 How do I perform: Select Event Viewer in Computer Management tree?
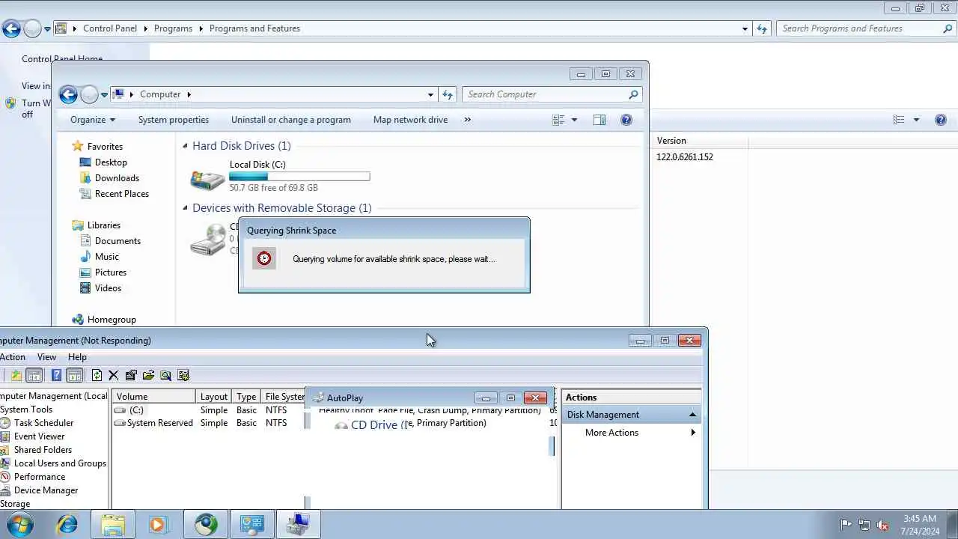tap(39, 436)
